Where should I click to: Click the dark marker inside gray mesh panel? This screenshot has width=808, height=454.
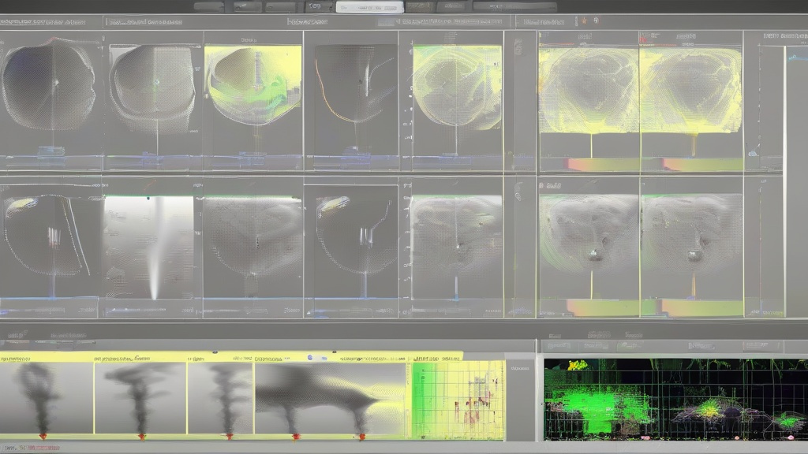coord(593,255)
